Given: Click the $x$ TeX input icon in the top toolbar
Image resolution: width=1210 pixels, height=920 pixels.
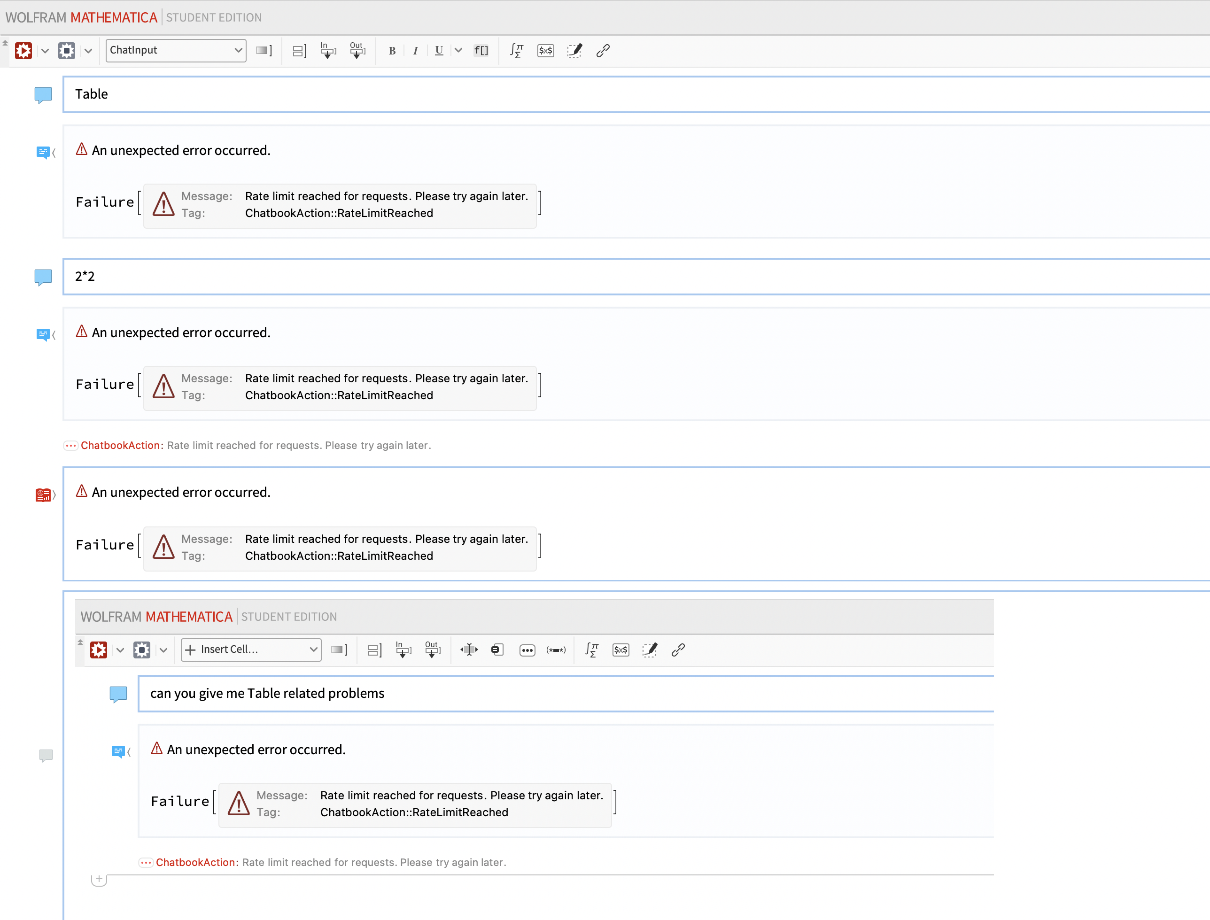Looking at the screenshot, I should [545, 51].
